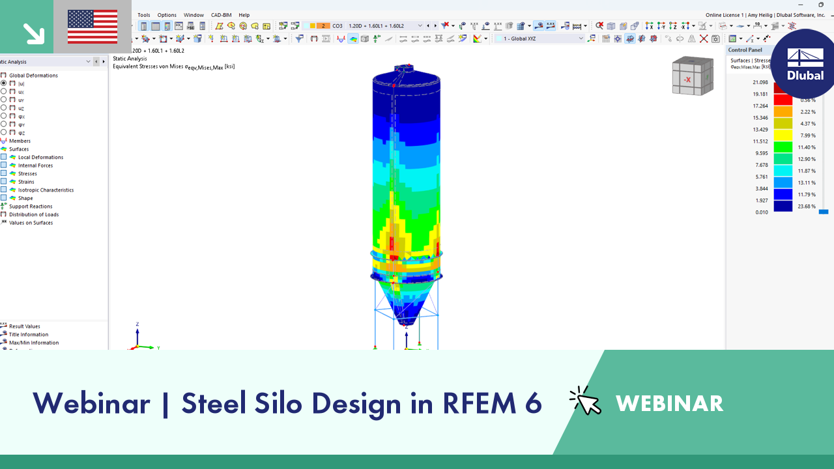This screenshot has width=834, height=469.
Task: Check the Internal Forces checkbox
Action: point(4,165)
